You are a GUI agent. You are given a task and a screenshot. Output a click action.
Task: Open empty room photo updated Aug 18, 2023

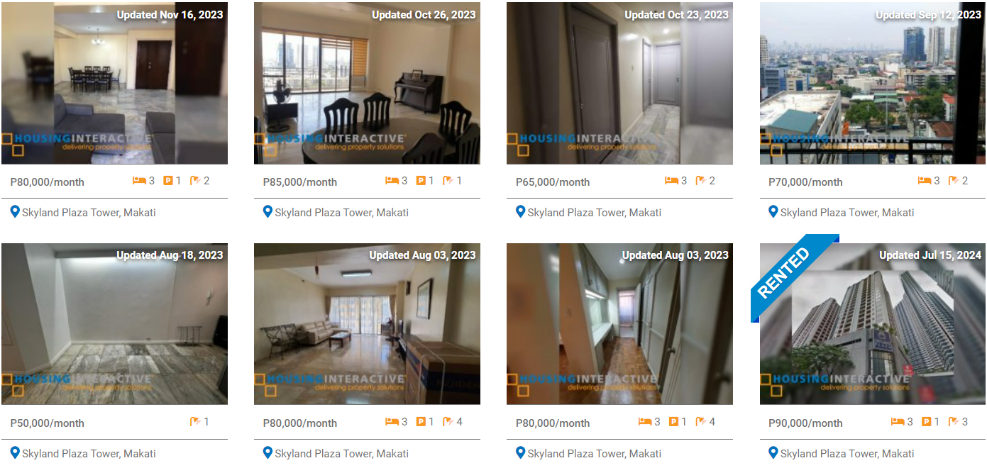pos(114,324)
